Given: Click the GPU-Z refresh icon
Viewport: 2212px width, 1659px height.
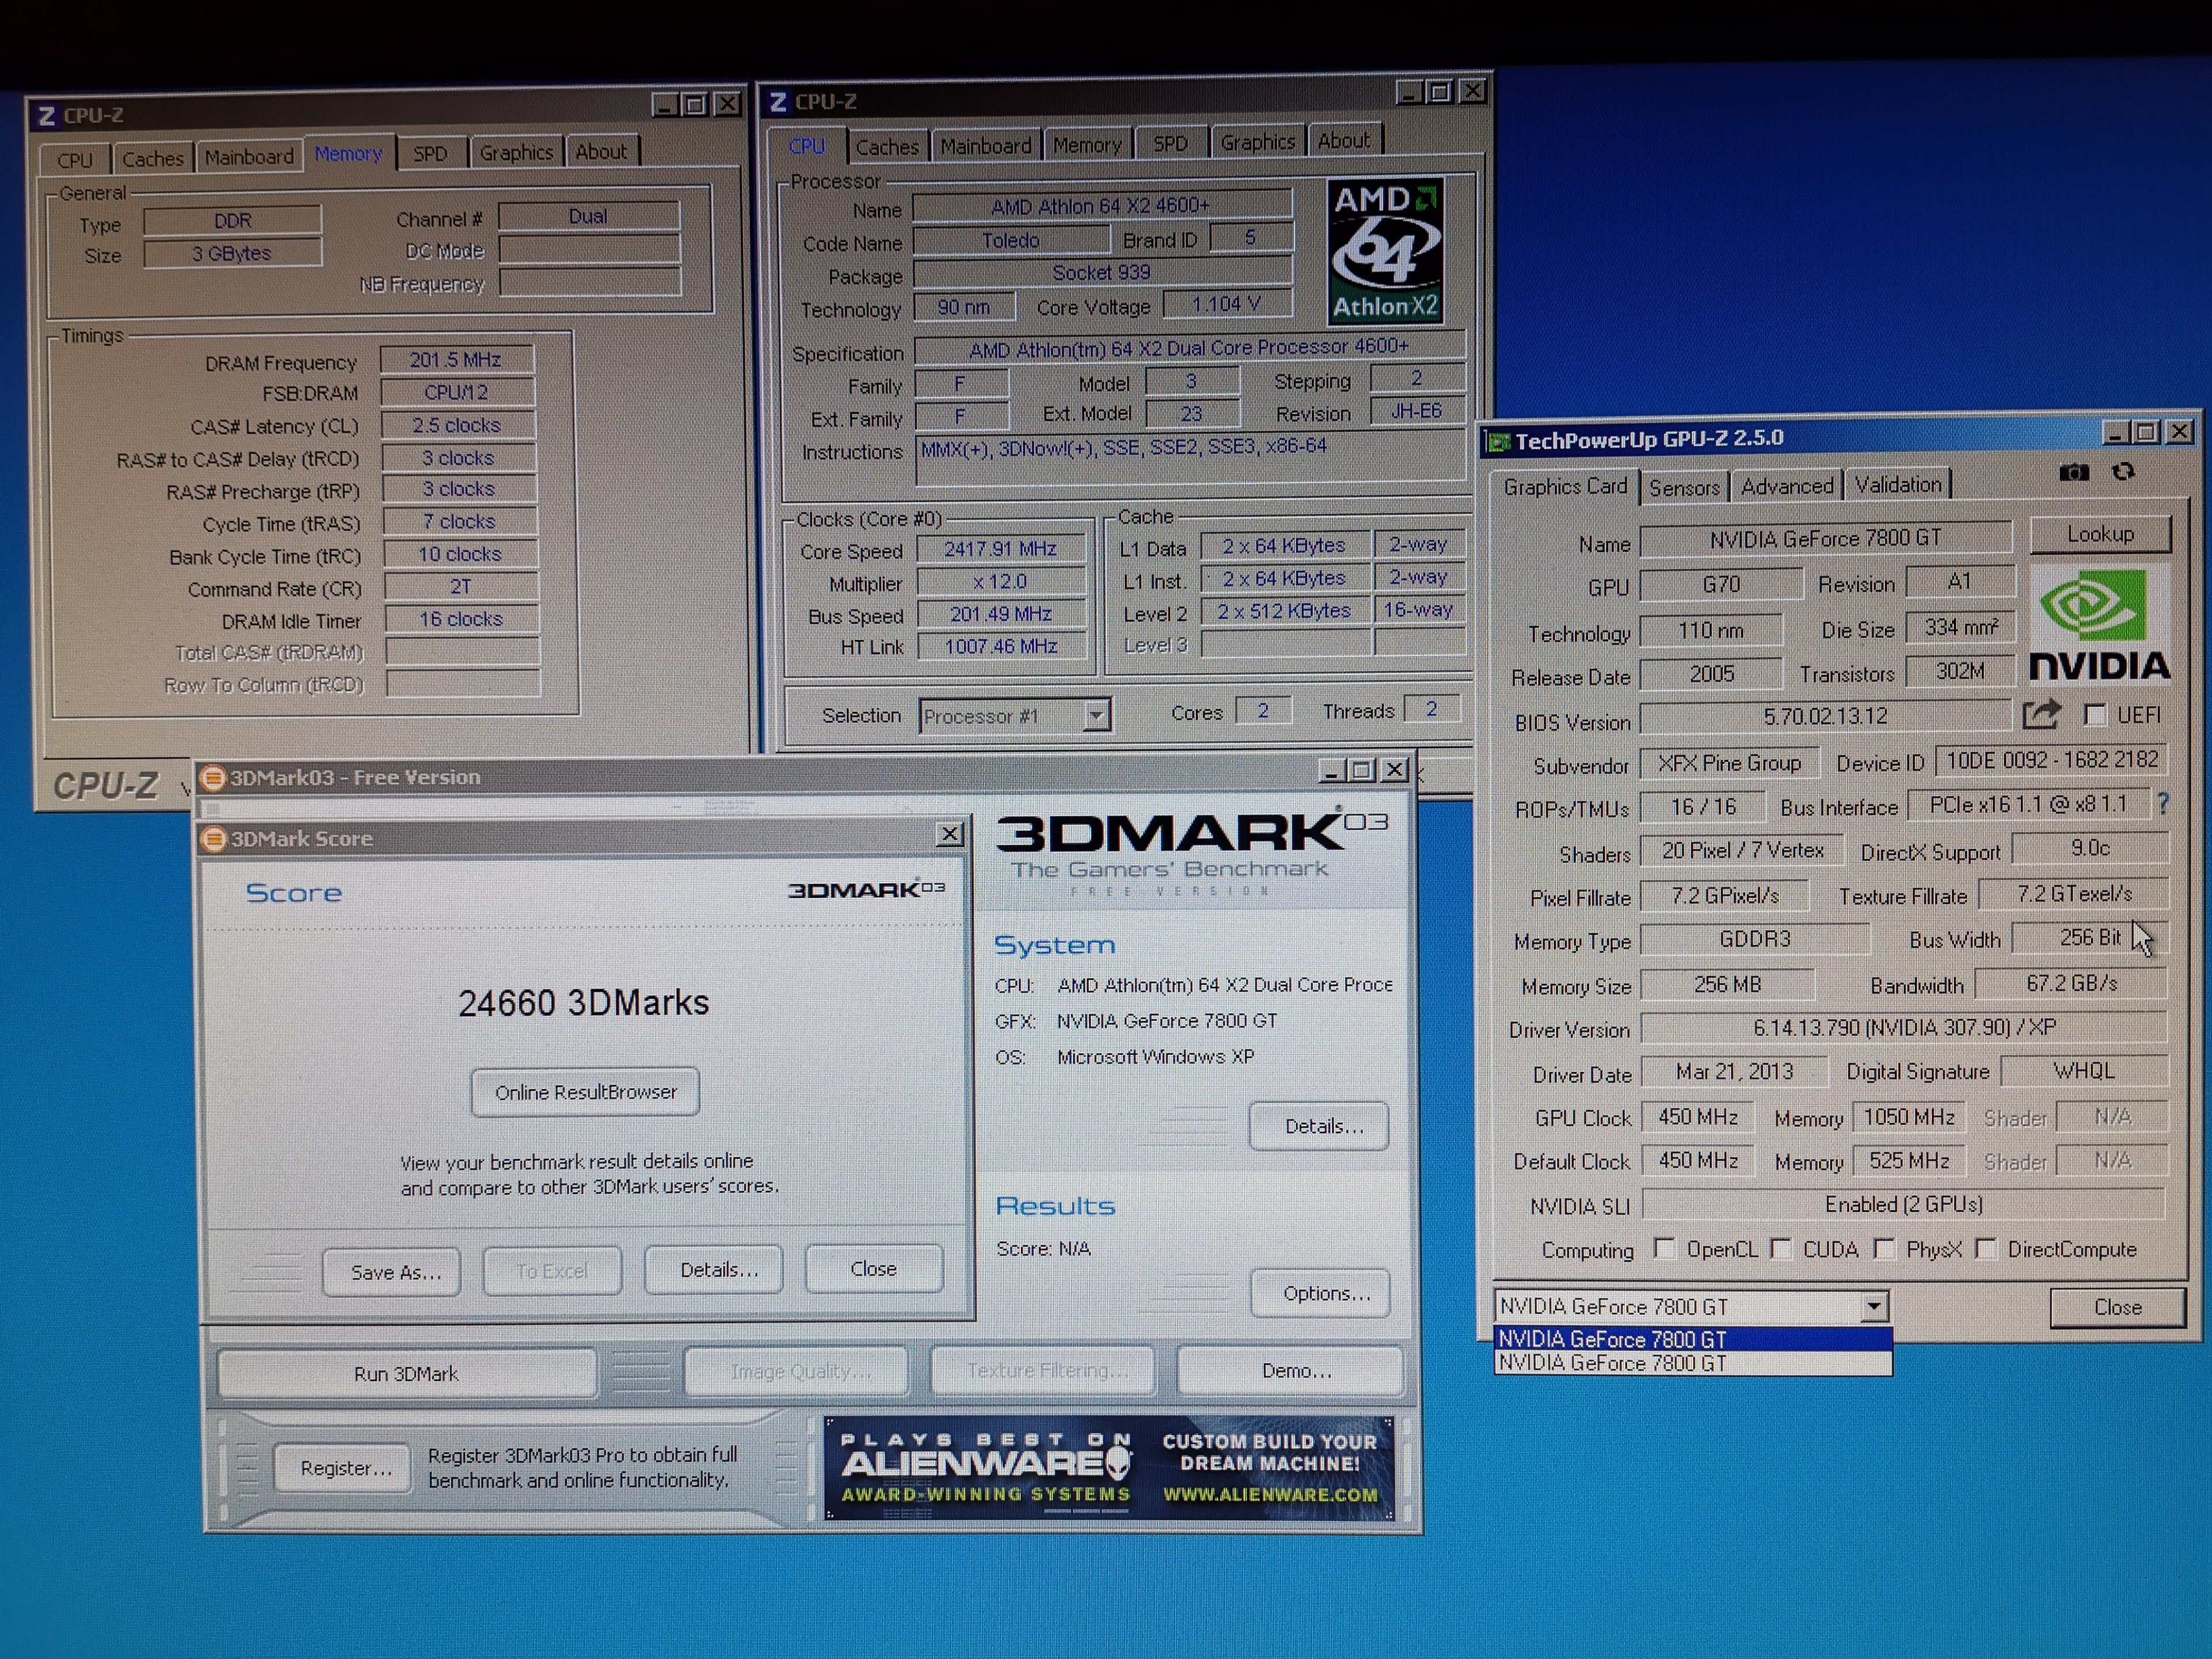Looking at the screenshot, I should pyautogui.click(x=2123, y=472).
